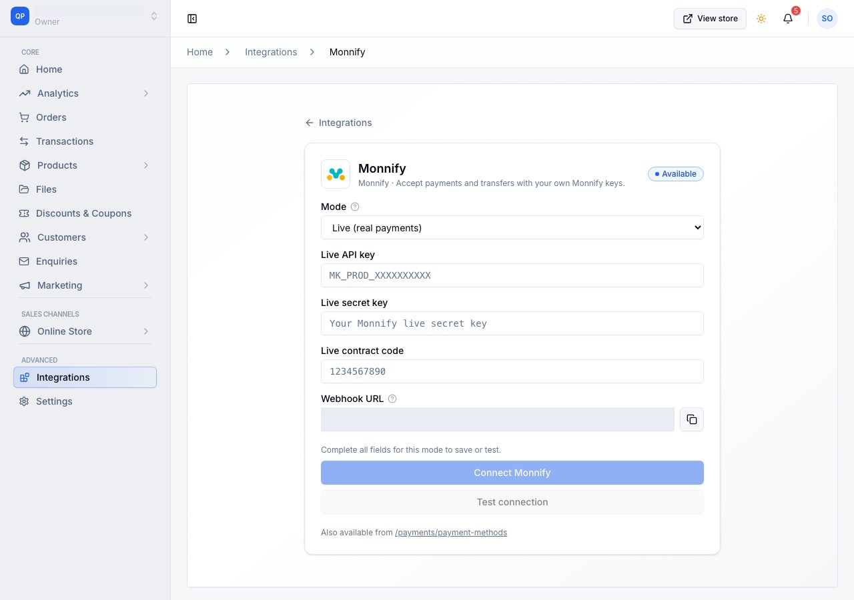
Task: Open notifications bell icon
Action: (x=788, y=19)
